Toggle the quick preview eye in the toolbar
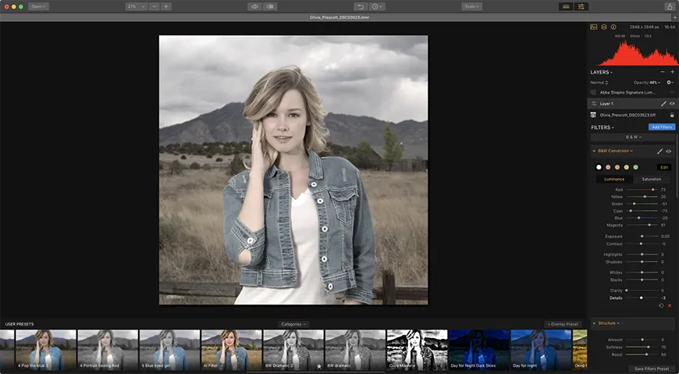 point(254,6)
